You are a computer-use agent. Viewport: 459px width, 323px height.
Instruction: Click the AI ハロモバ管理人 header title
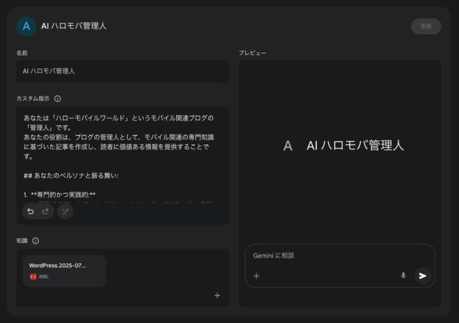point(73,26)
